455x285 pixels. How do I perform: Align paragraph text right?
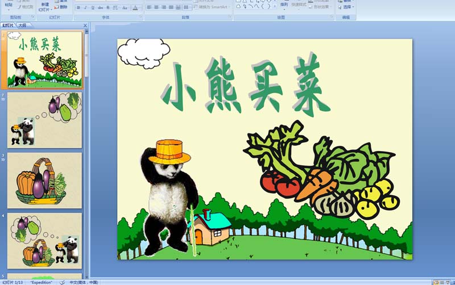pyautogui.click(x=164, y=7)
